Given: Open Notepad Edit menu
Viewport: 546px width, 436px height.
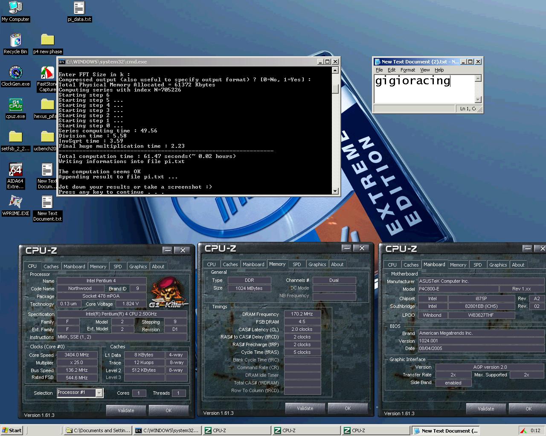Looking at the screenshot, I should [392, 70].
